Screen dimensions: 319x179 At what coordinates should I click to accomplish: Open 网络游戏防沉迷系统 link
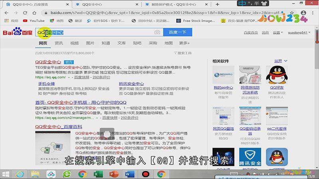(x=250, y=90)
